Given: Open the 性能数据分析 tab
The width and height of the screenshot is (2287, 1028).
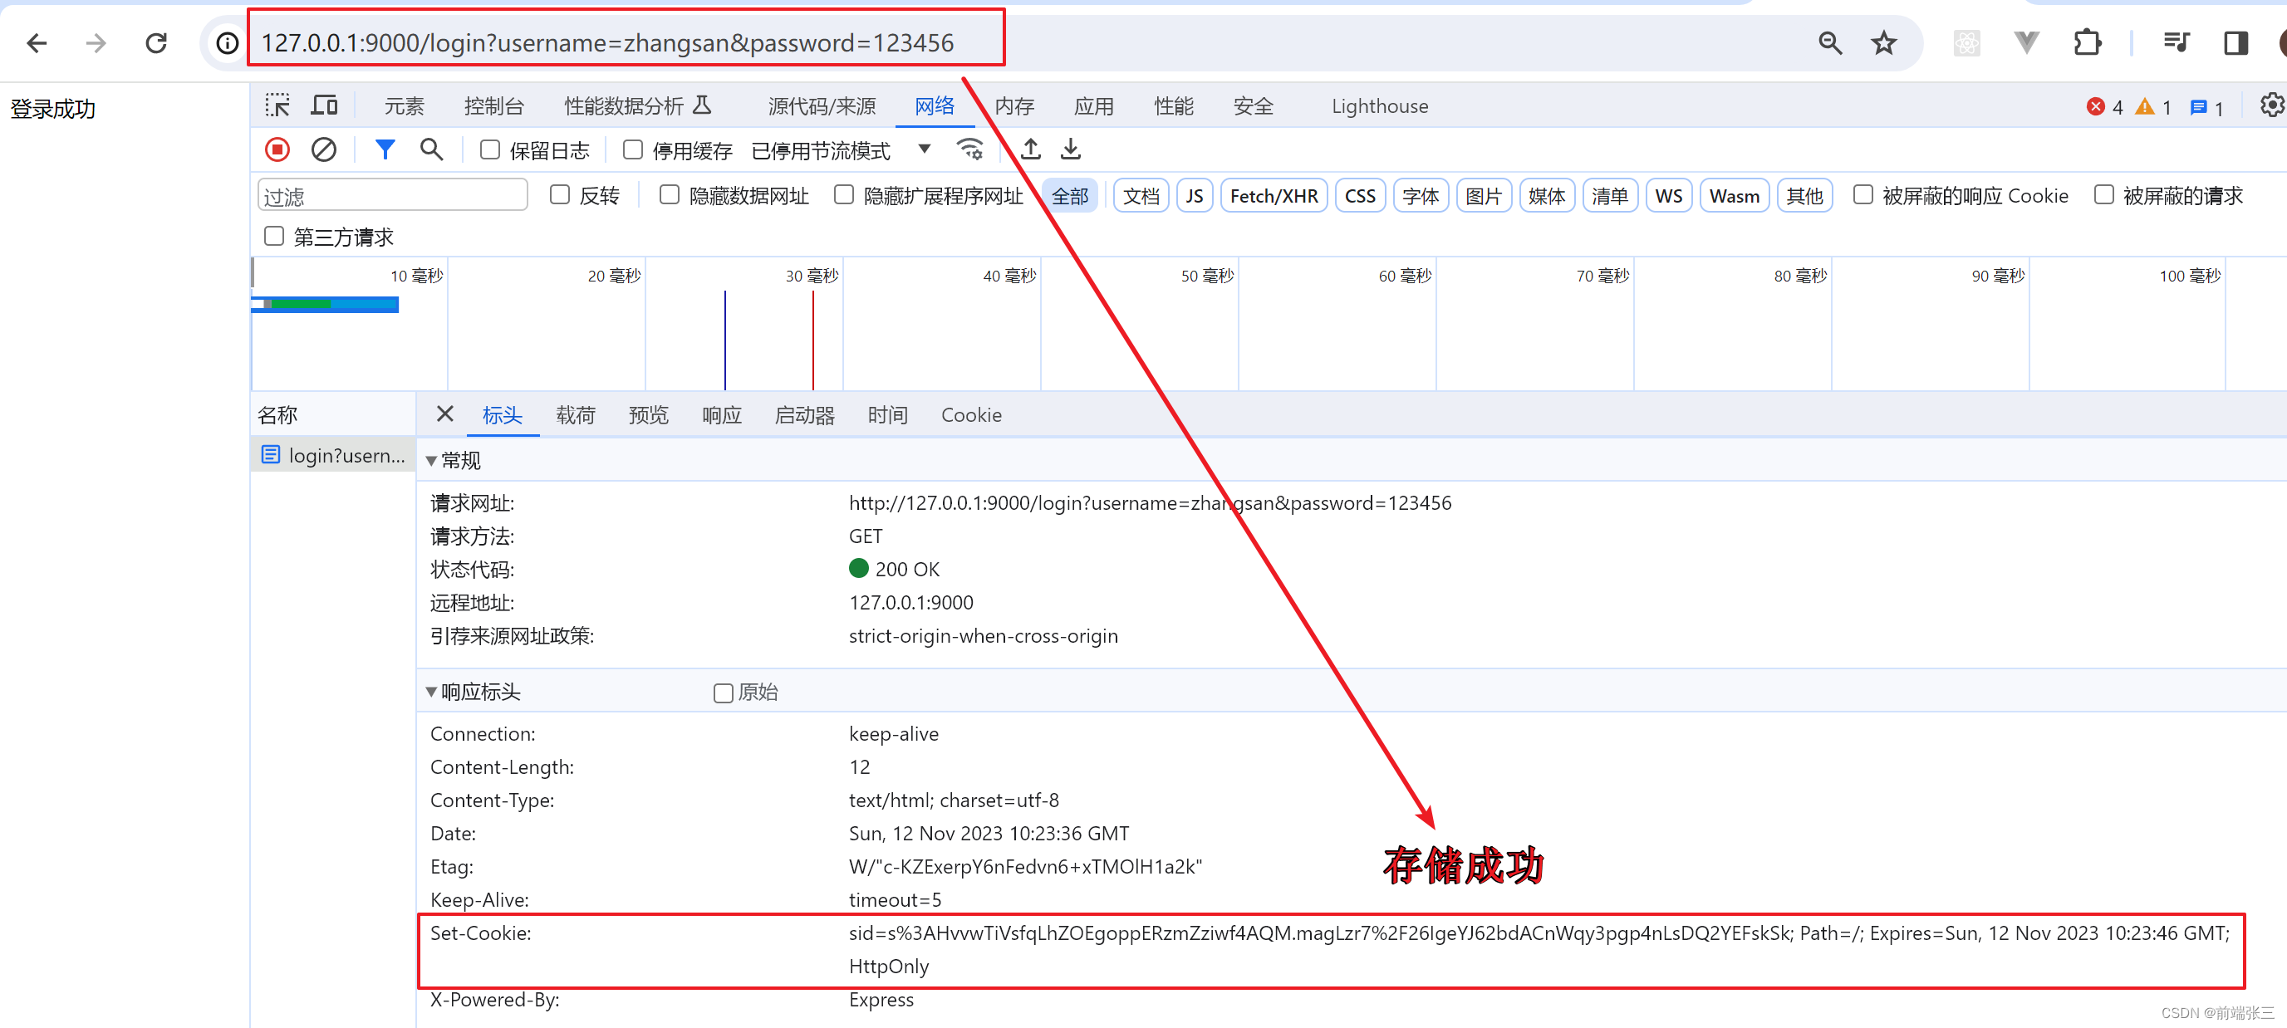Looking at the screenshot, I should (x=637, y=106).
